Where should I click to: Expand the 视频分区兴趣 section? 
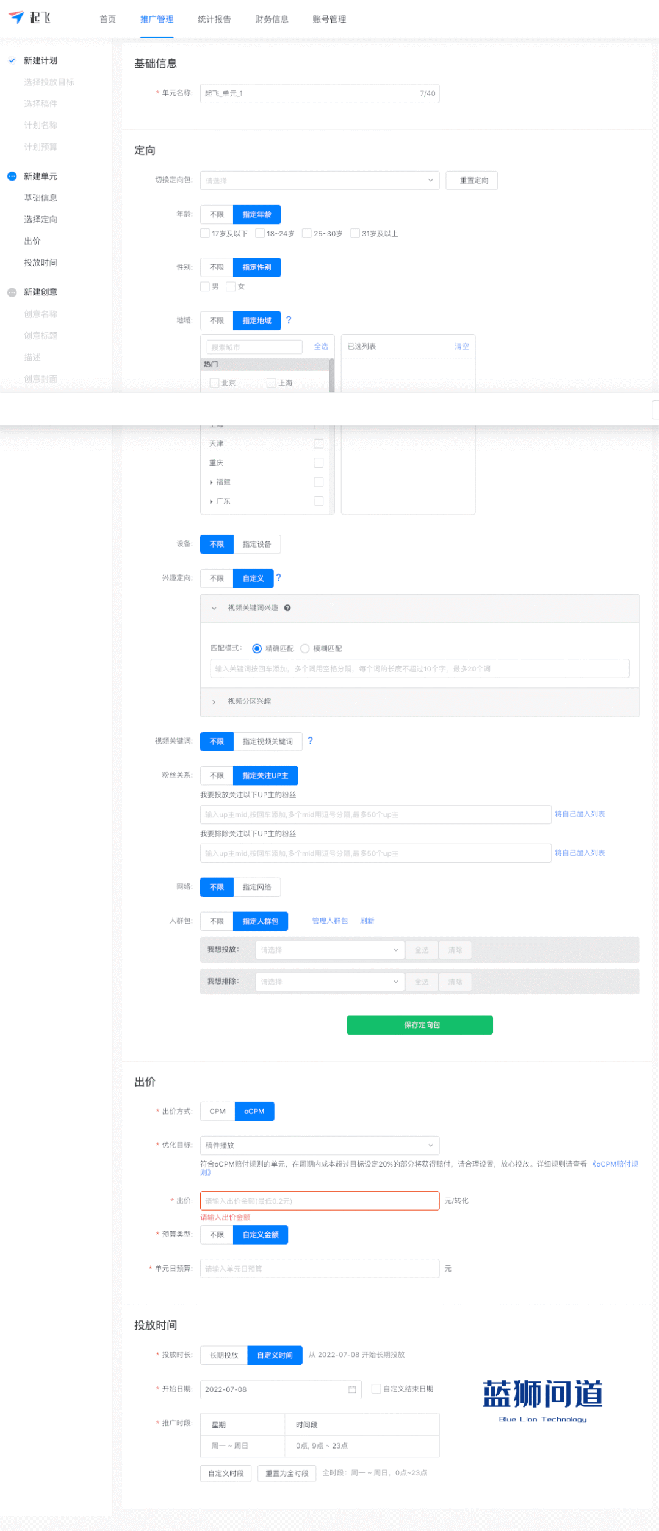214,702
